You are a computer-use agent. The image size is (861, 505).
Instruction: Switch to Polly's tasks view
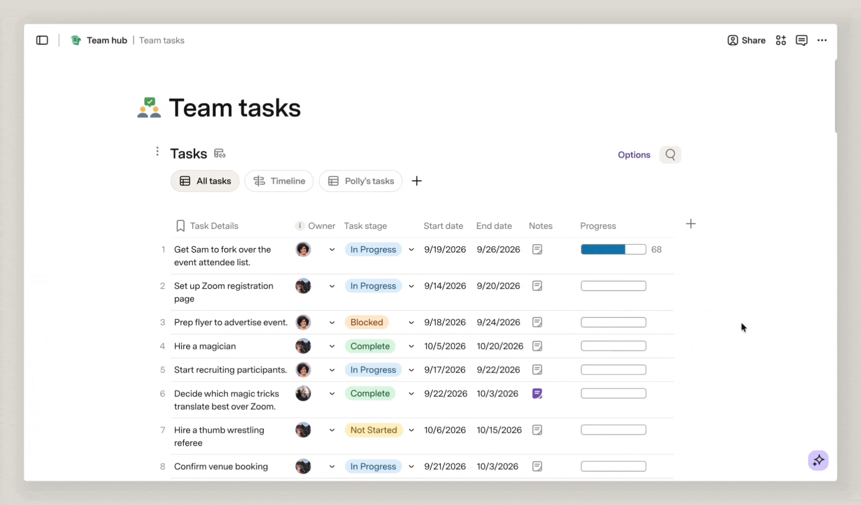click(x=361, y=181)
